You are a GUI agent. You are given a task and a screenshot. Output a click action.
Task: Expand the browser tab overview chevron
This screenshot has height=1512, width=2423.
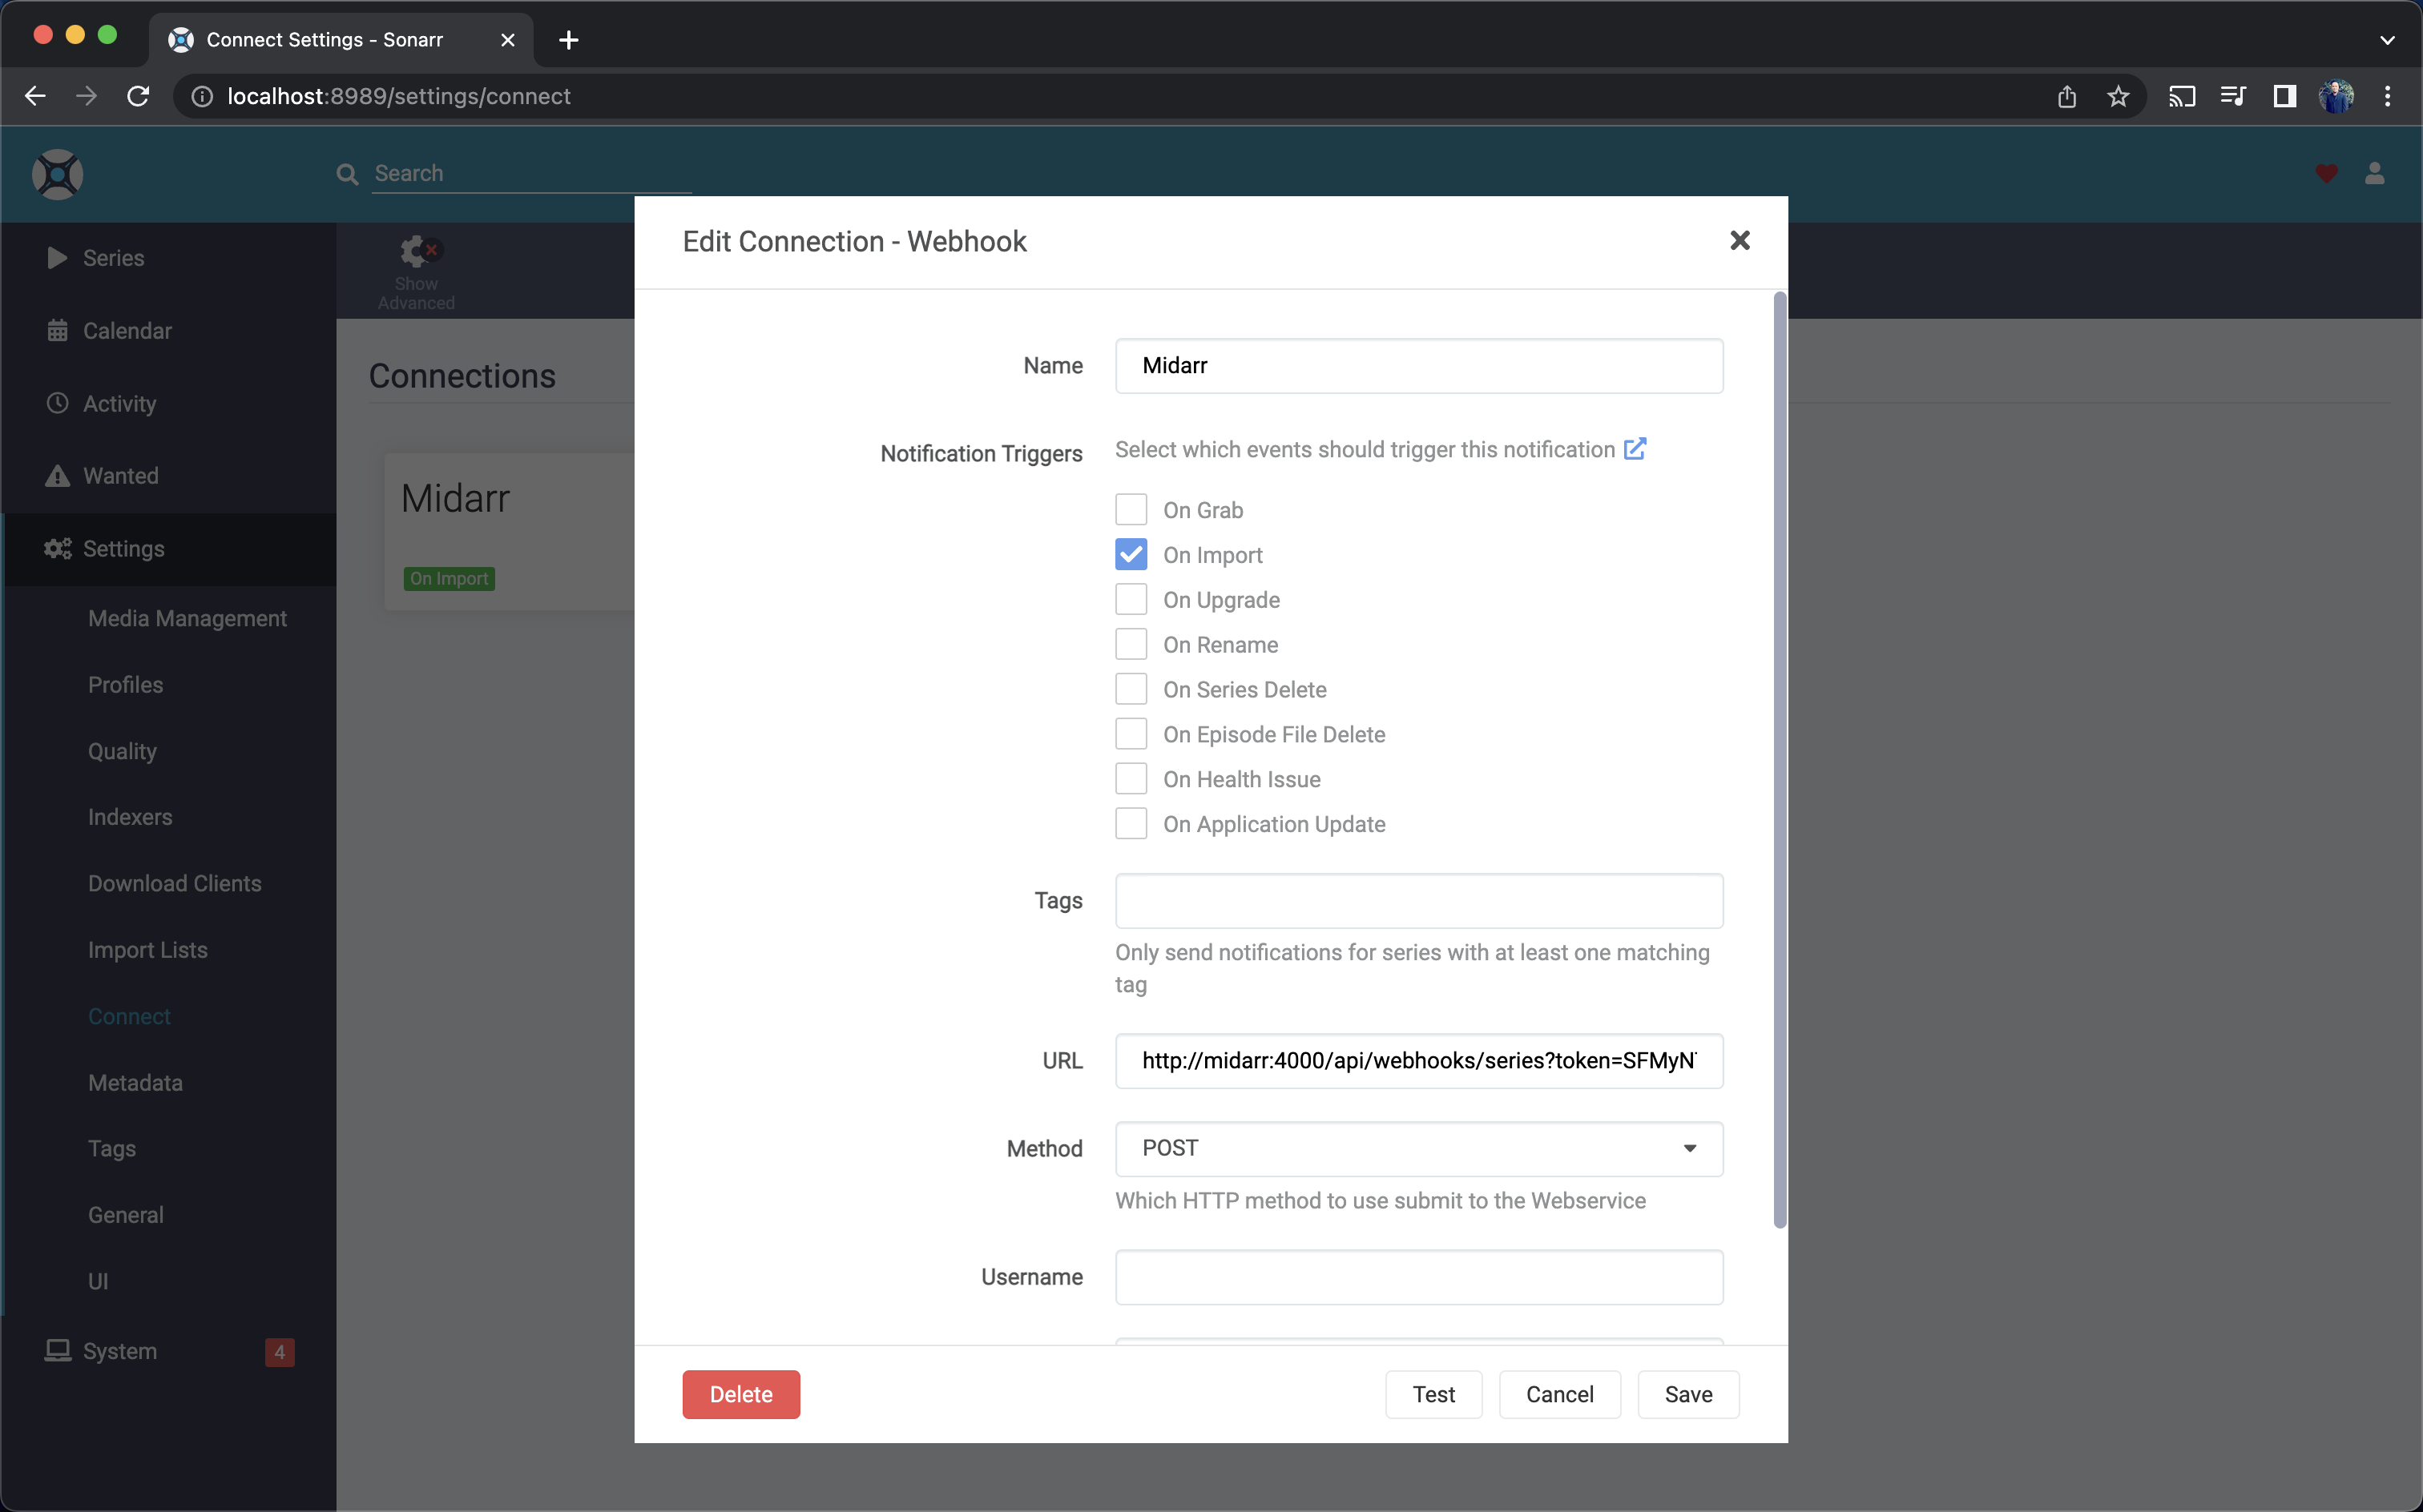tap(2388, 40)
